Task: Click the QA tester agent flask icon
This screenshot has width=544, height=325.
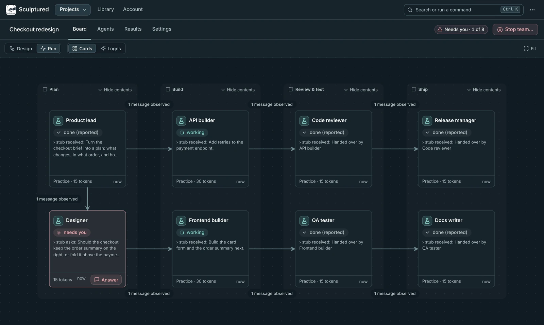Action: point(304,220)
